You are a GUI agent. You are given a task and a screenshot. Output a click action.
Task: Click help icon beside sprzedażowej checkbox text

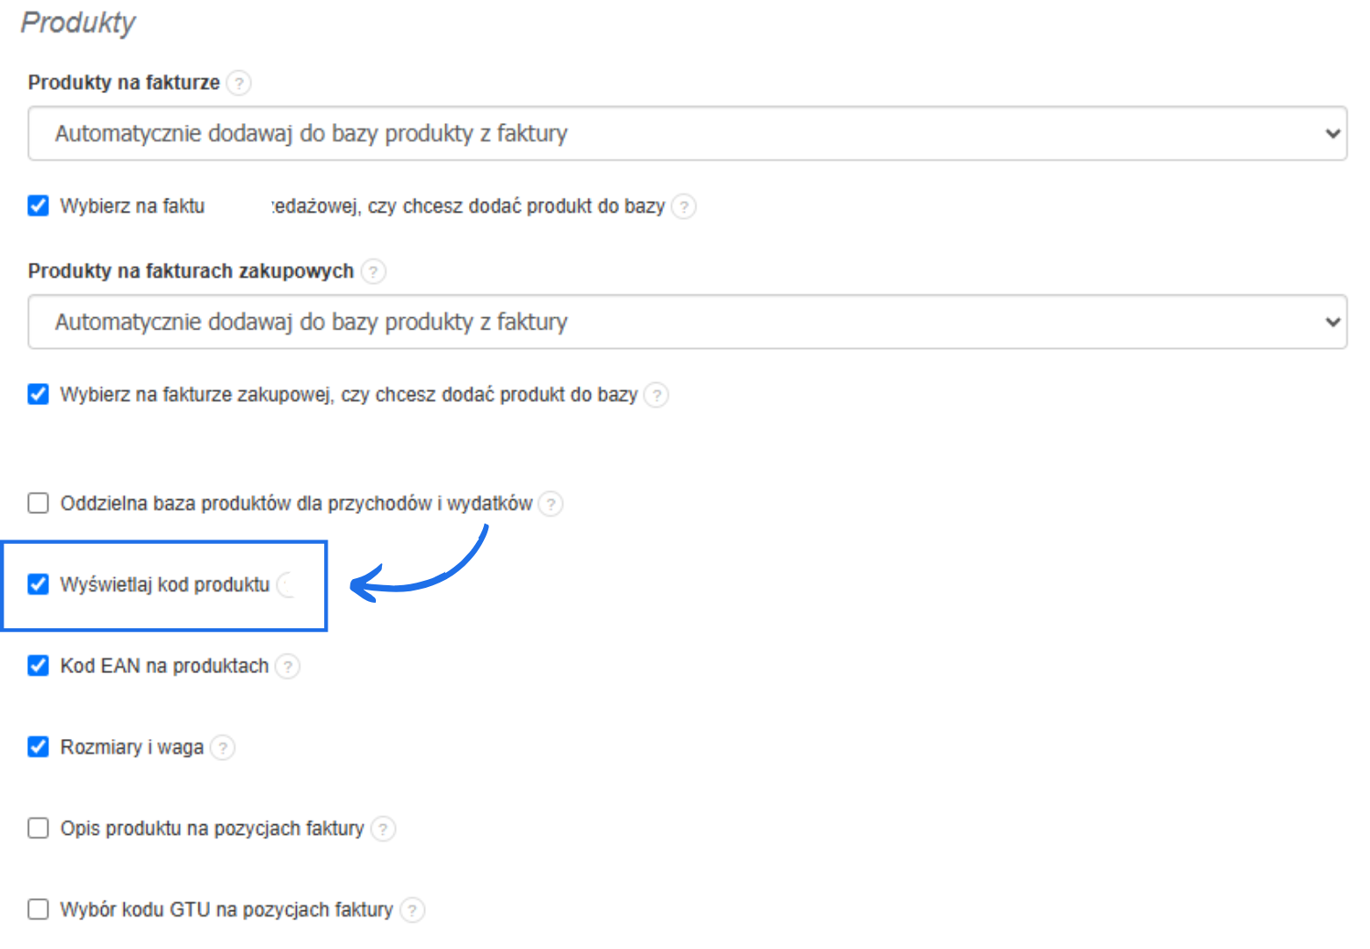click(x=684, y=206)
